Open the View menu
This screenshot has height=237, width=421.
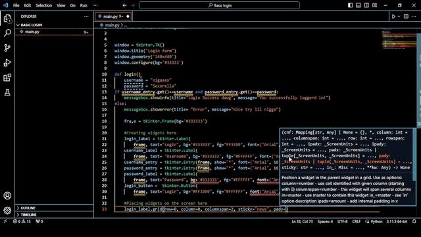61,5
